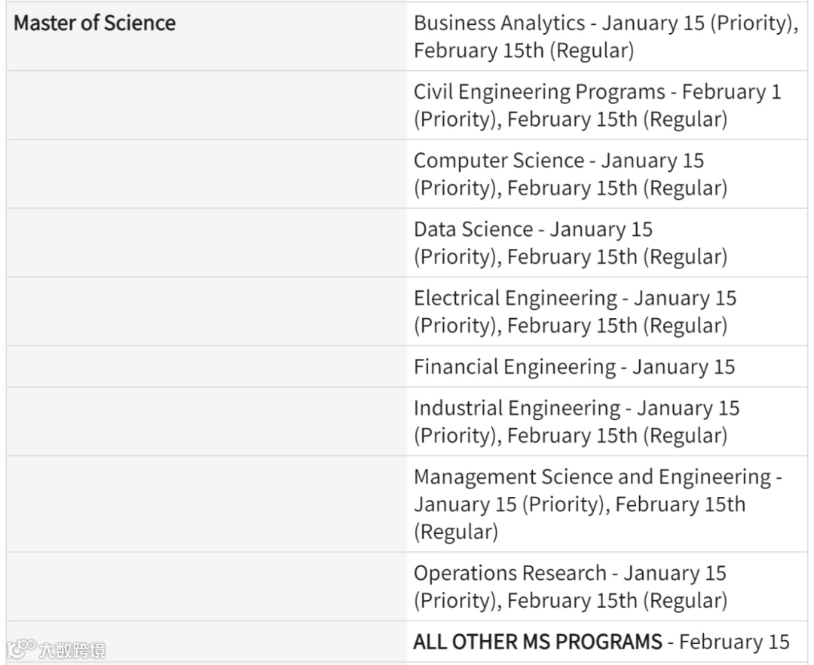Viewport: 814px width, 665px height.
Task: Click empty cell beside Operations Research row
Action: coord(207,587)
